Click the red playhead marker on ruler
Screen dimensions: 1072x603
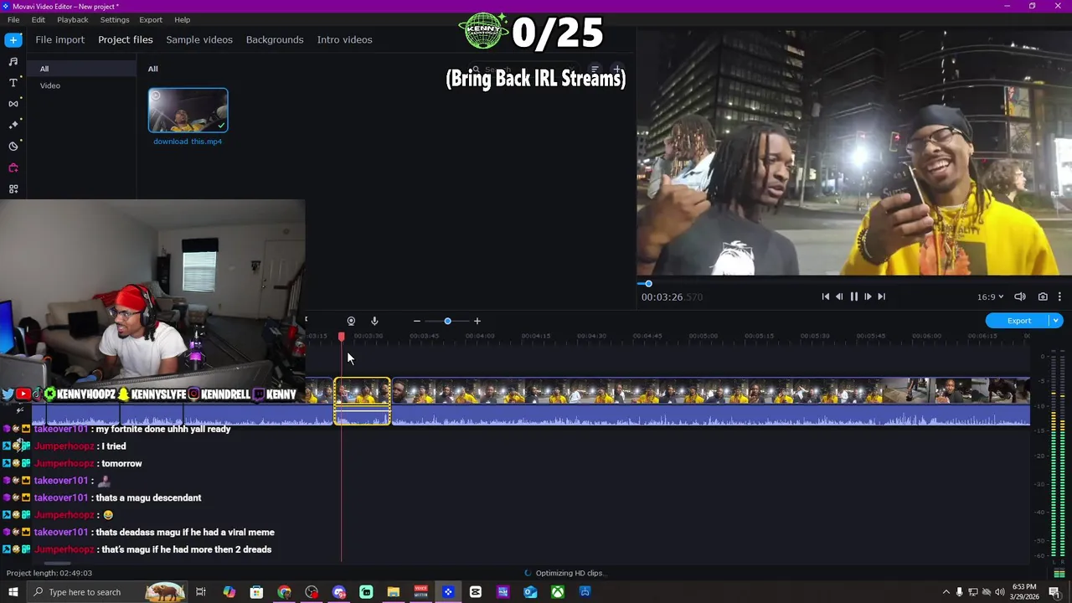(x=341, y=336)
